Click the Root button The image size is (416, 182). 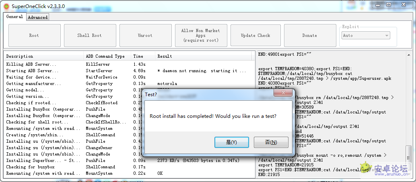coord(34,35)
